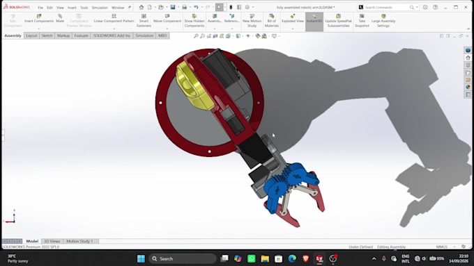
Task: Select the Move Component tool
Action: tap(167, 18)
